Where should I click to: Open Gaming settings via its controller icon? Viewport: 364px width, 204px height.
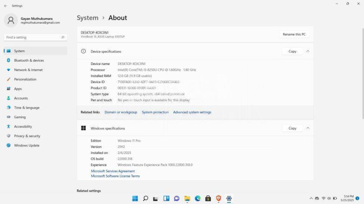coord(8,117)
